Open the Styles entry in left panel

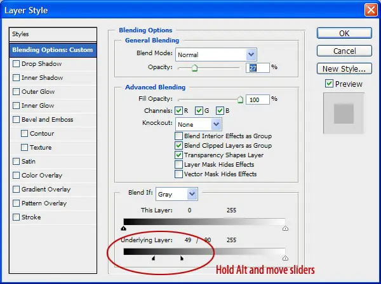click(x=53, y=34)
